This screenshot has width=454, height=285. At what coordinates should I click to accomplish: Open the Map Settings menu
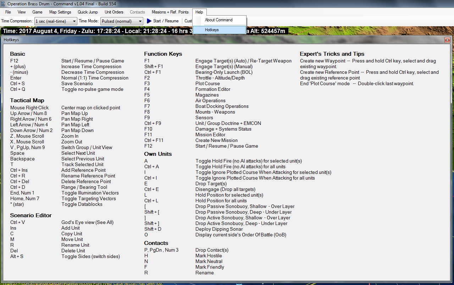point(60,12)
